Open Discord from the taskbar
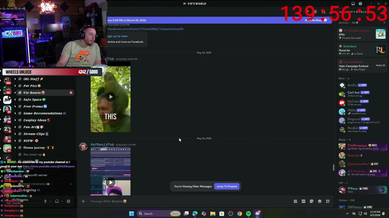 tap(257, 214)
